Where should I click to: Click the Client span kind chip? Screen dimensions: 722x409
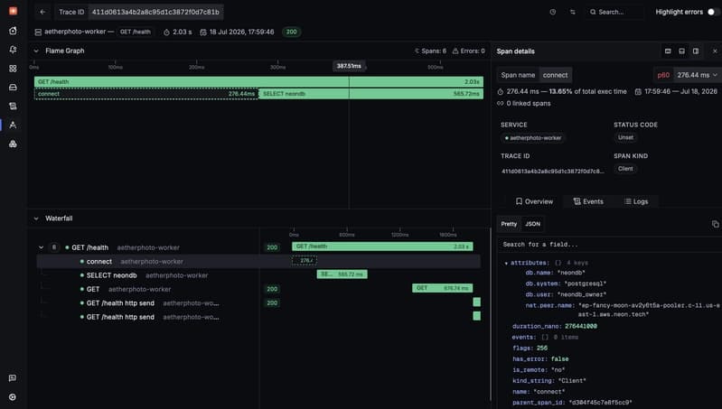(625, 169)
